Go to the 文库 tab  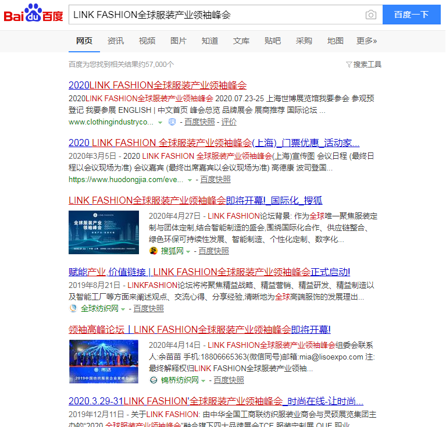(x=241, y=41)
